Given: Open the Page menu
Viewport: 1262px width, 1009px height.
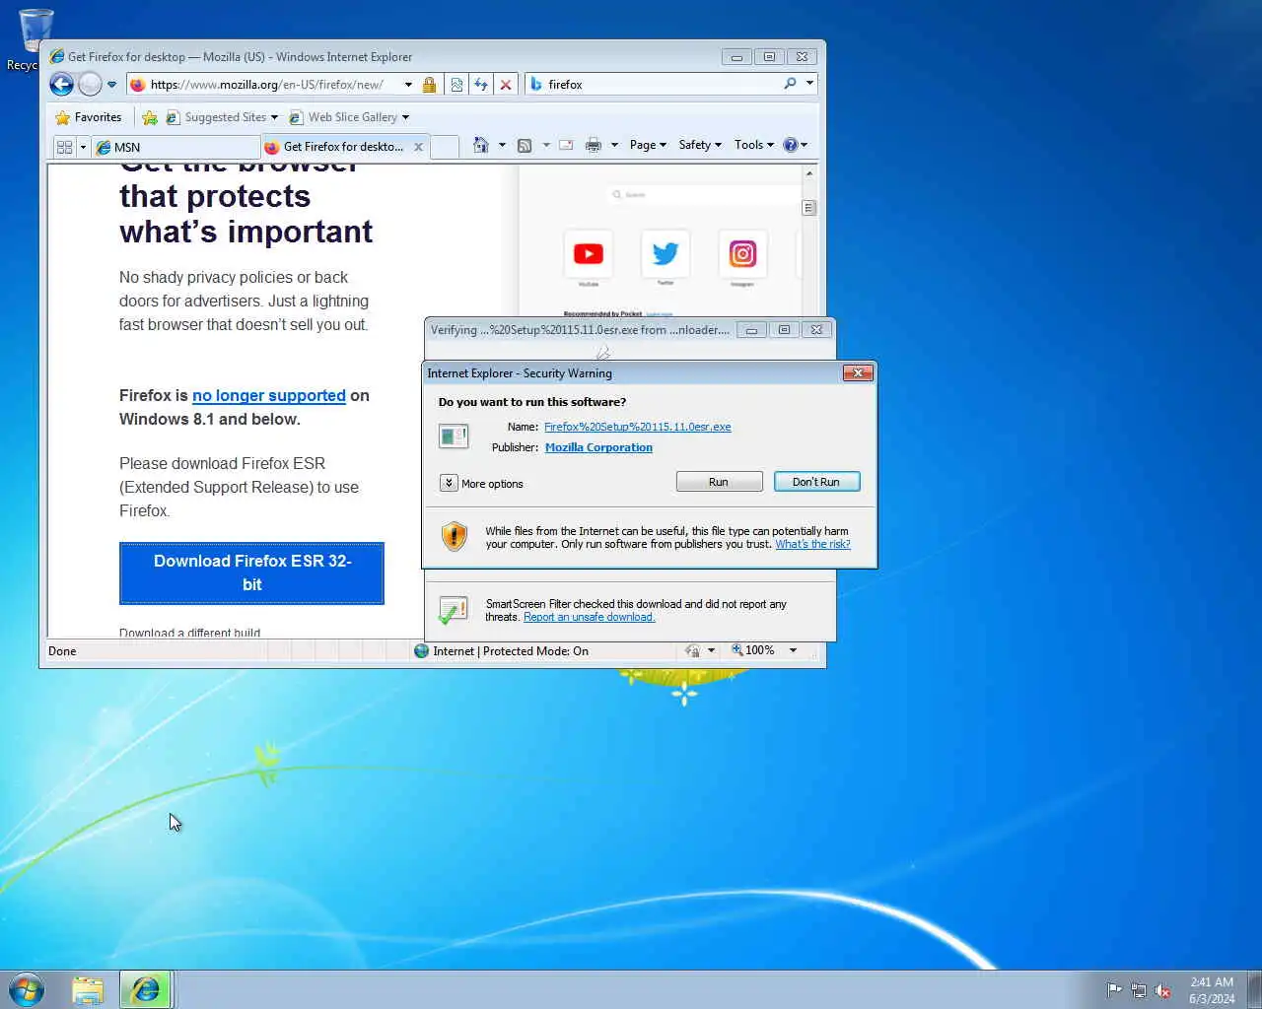Looking at the screenshot, I should click(x=648, y=145).
